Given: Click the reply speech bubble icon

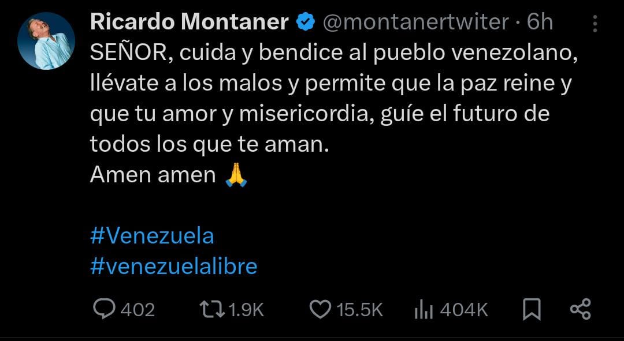Looking at the screenshot, I should pos(104,310).
